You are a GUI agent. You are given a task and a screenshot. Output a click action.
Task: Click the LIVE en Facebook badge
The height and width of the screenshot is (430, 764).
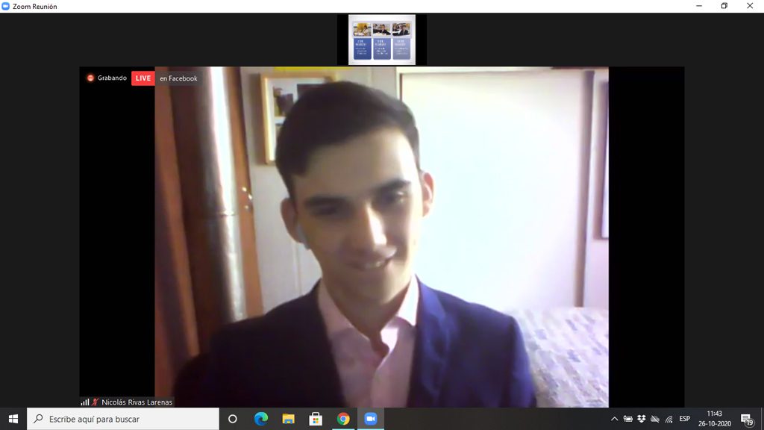(x=166, y=78)
